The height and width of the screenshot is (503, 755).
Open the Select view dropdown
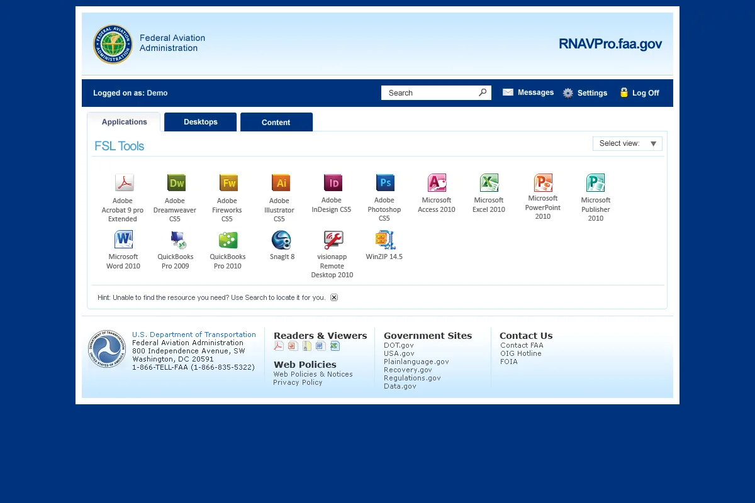(x=627, y=143)
